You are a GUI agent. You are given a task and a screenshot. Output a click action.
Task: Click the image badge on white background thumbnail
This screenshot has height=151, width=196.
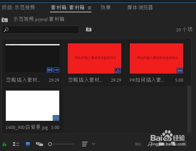coord(56,118)
